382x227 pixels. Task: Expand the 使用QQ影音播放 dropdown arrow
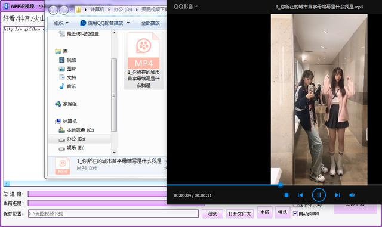point(128,23)
